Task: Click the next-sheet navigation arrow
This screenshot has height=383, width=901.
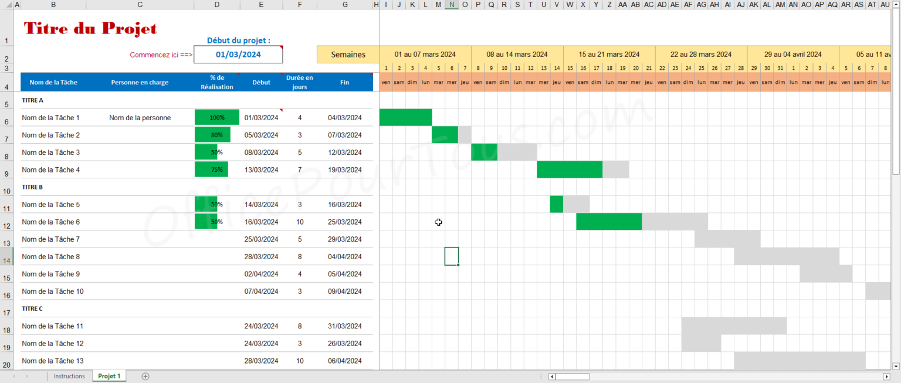Action: tap(27, 376)
